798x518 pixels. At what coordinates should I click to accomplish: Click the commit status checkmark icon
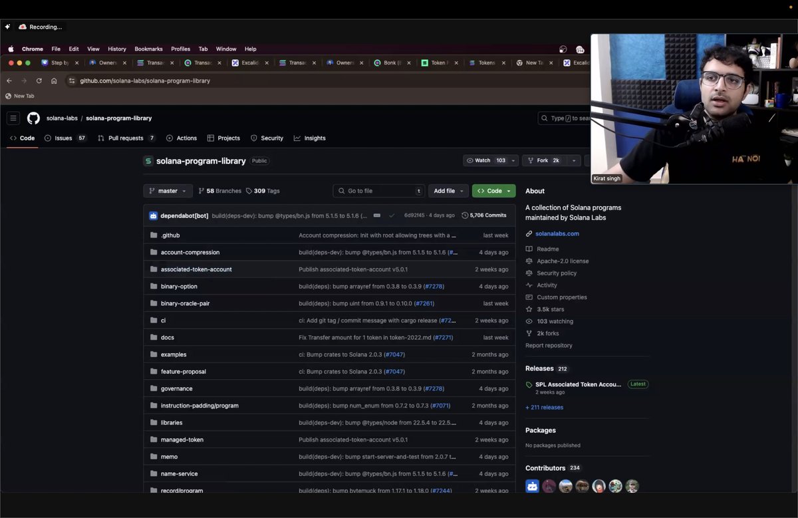[392, 215]
